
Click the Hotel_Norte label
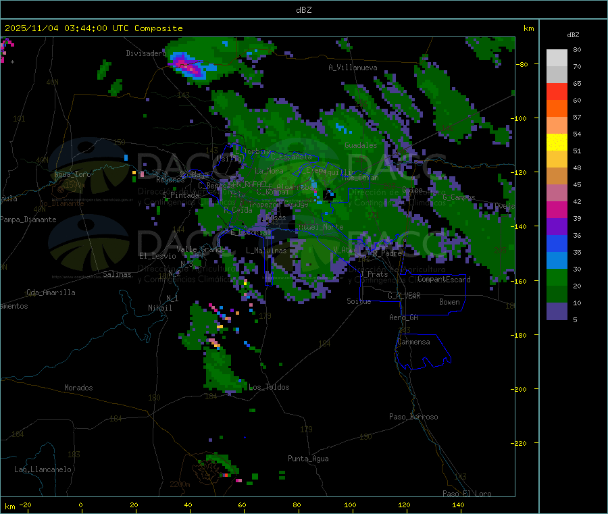tap(321, 227)
